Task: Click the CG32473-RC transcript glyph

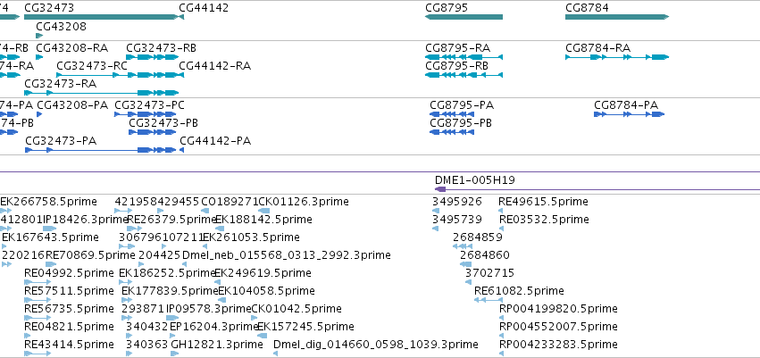Action: (x=120, y=75)
